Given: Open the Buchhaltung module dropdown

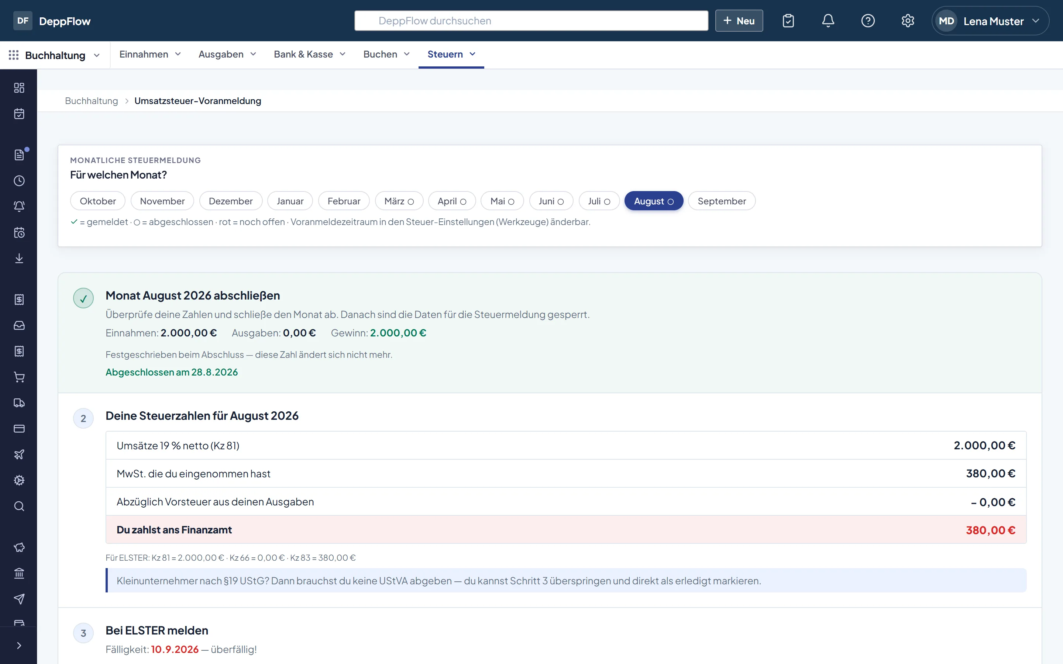Looking at the screenshot, I should [55, 55].
